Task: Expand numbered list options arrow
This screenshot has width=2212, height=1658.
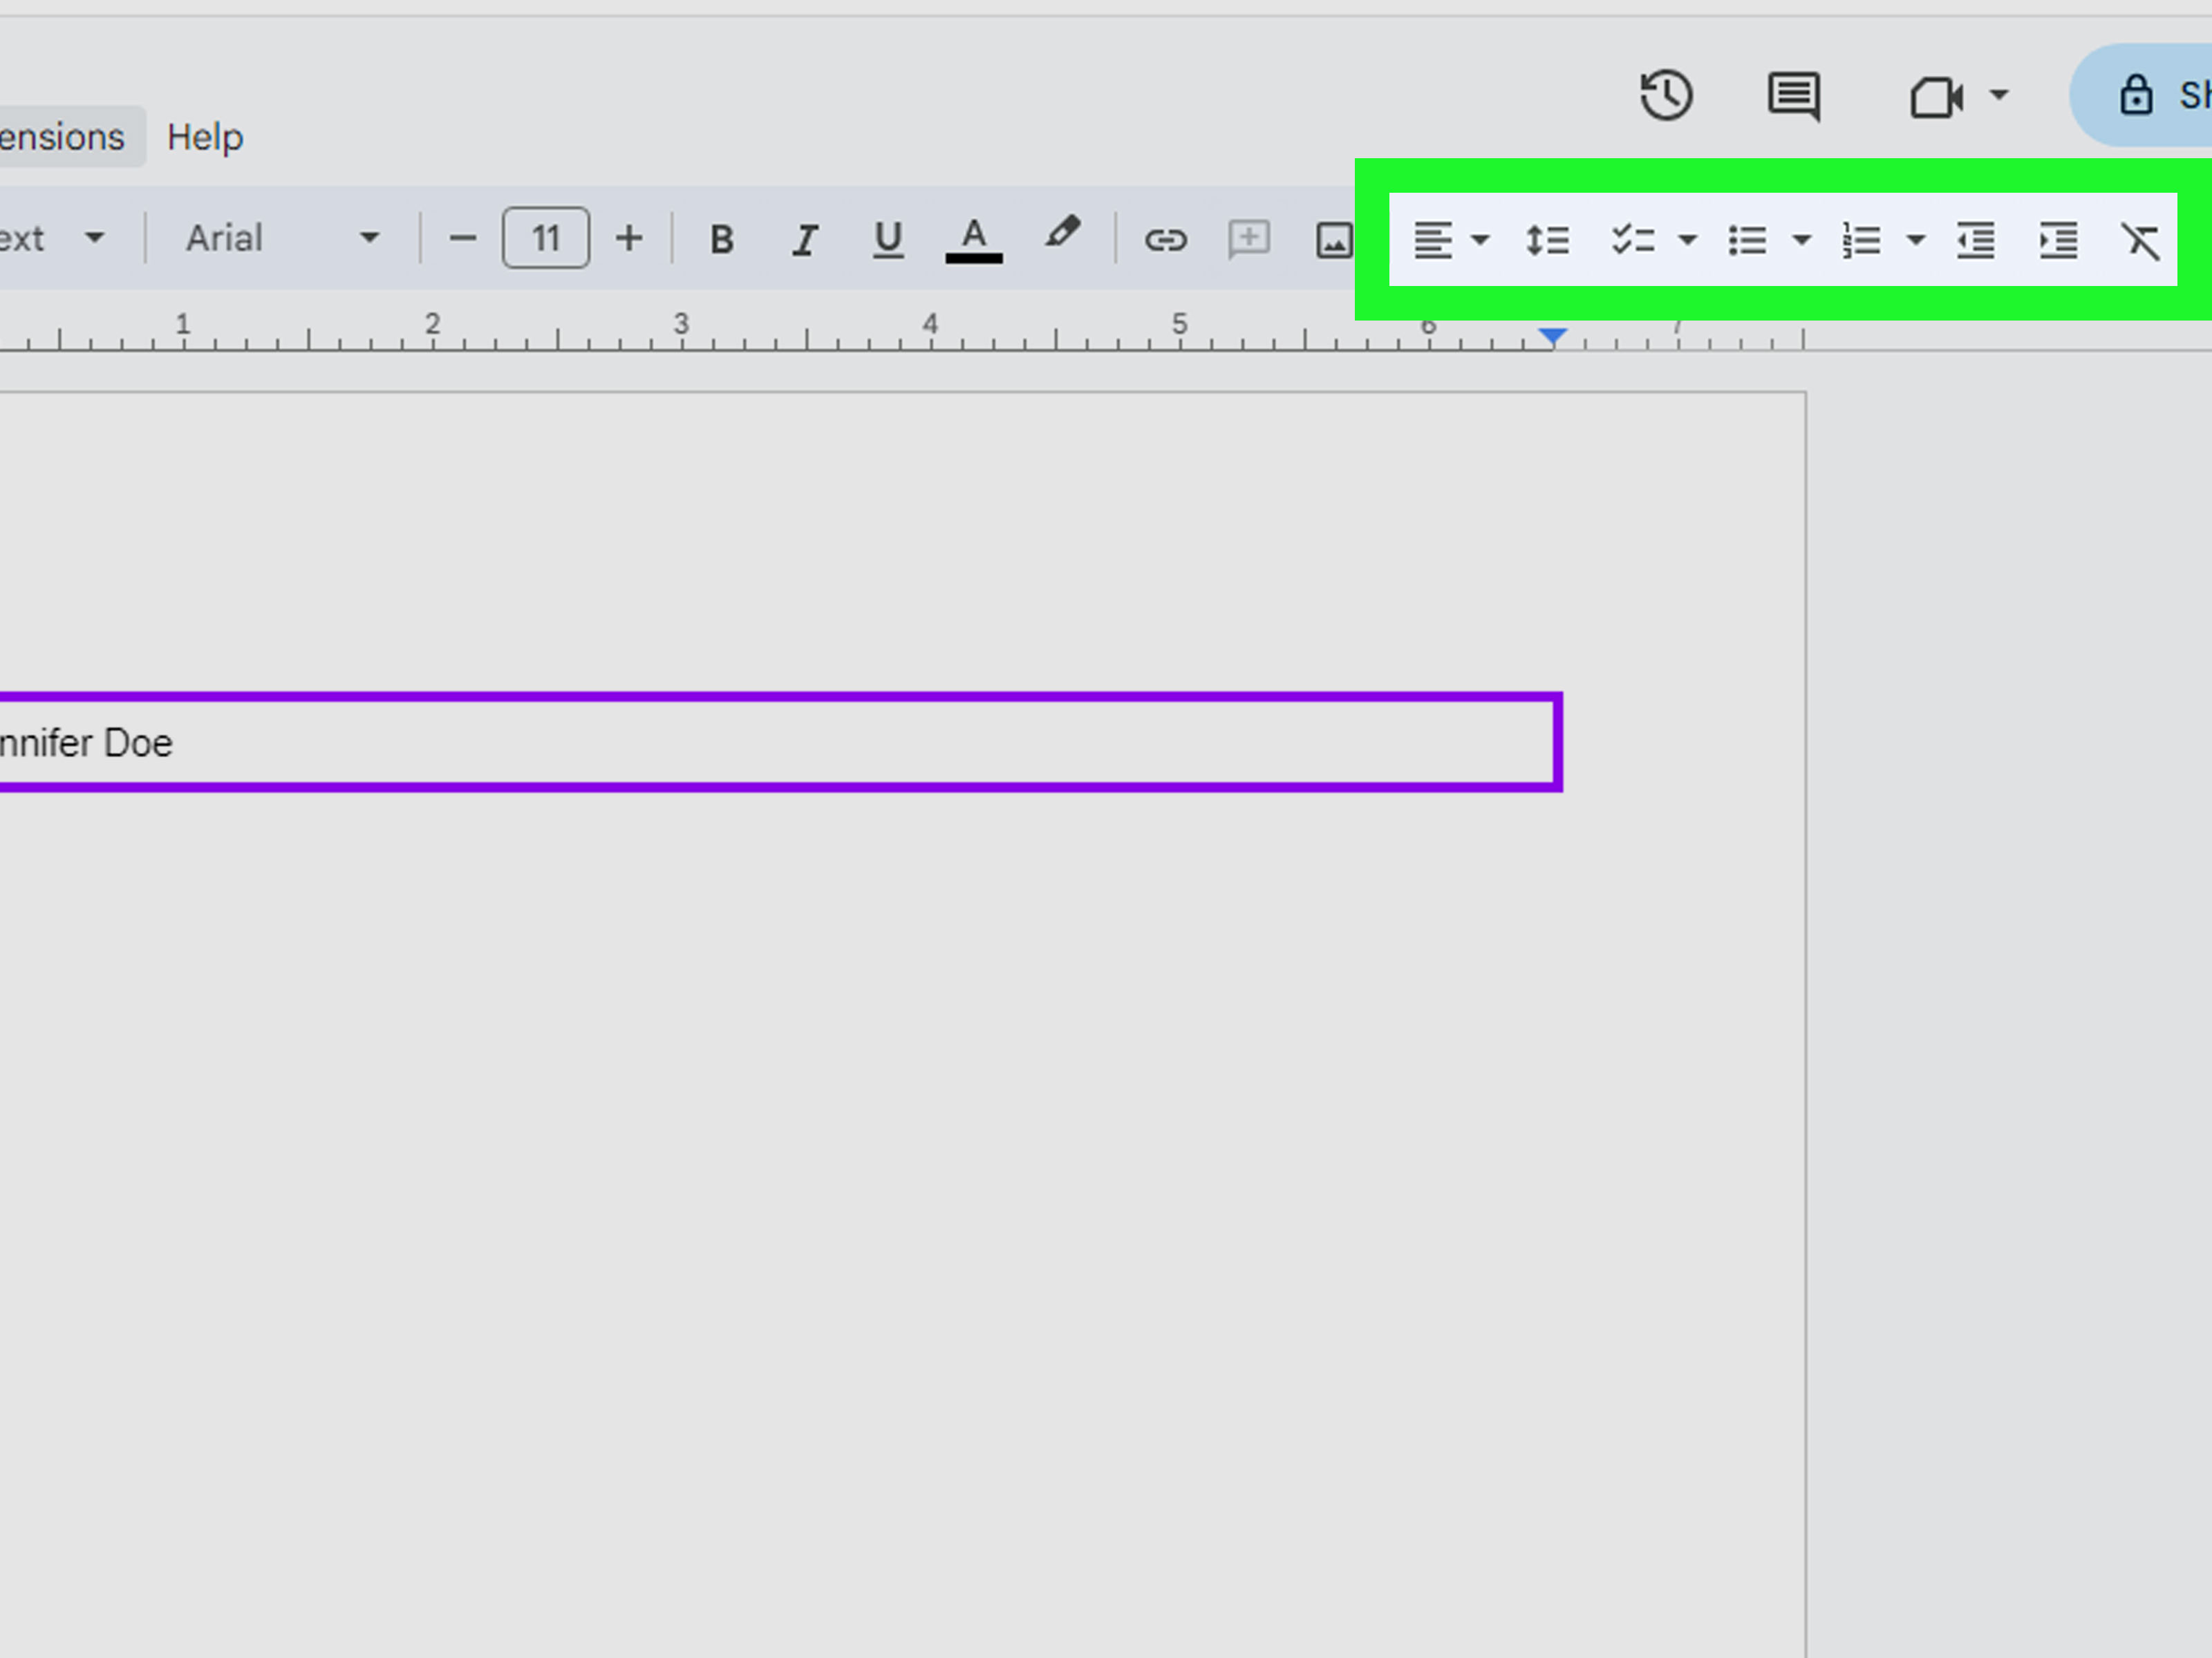Action: 1916,240
